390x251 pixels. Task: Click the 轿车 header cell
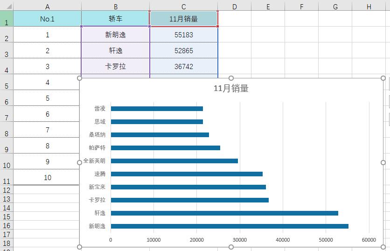[x=115, y=19]
